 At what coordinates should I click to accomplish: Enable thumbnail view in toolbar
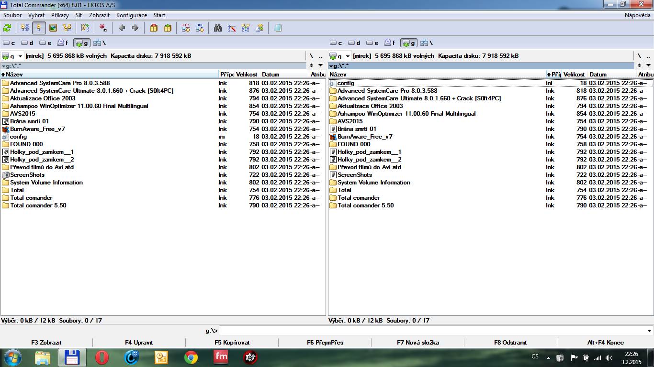pyautogui.click(x=53, y=28)
